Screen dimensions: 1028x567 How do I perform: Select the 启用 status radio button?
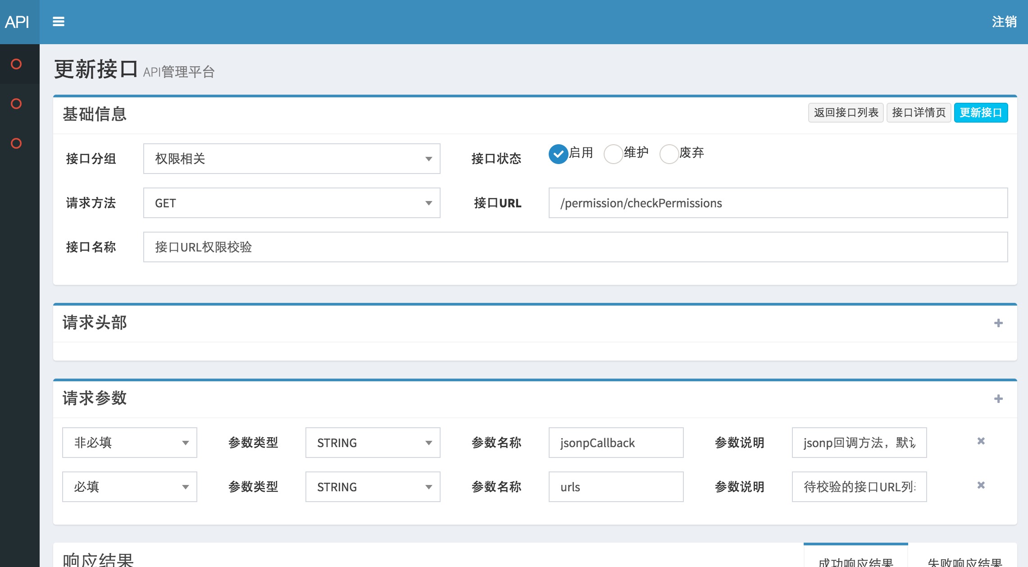pos(558,154)
